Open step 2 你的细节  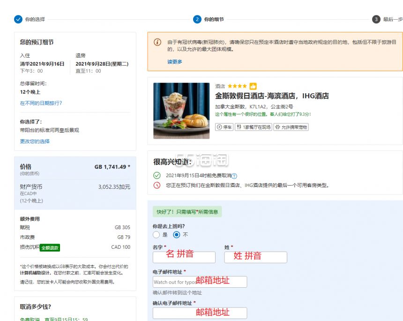[209, 19]
